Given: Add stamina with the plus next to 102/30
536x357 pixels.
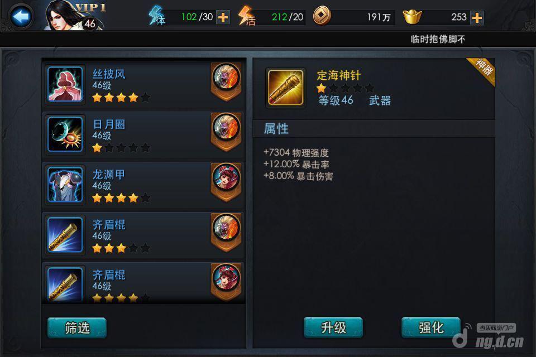Looking at the screenshot, I should [223, 17].
